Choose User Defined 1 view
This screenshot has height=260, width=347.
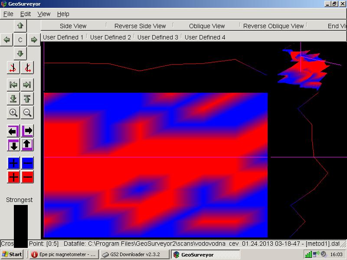coord(63,37)
